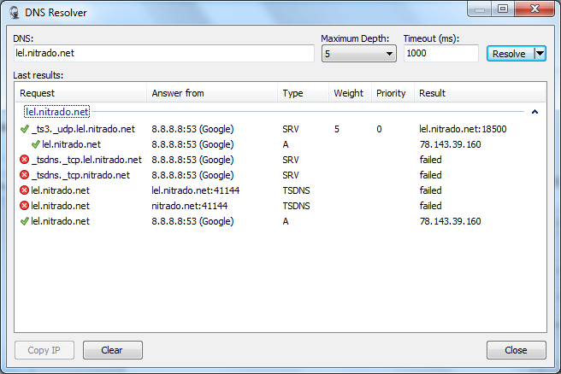This screenshot has height=374, width=561.
Task: Collapse the lel.nitrado.net results group
Action: (534, 112)
